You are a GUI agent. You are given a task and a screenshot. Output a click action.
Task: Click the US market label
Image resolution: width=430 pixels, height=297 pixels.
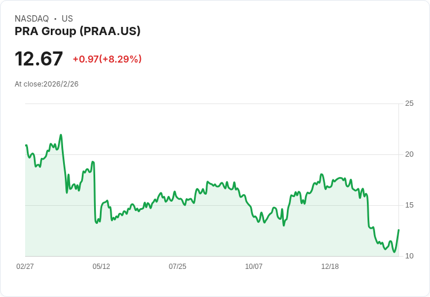[67, 19]
